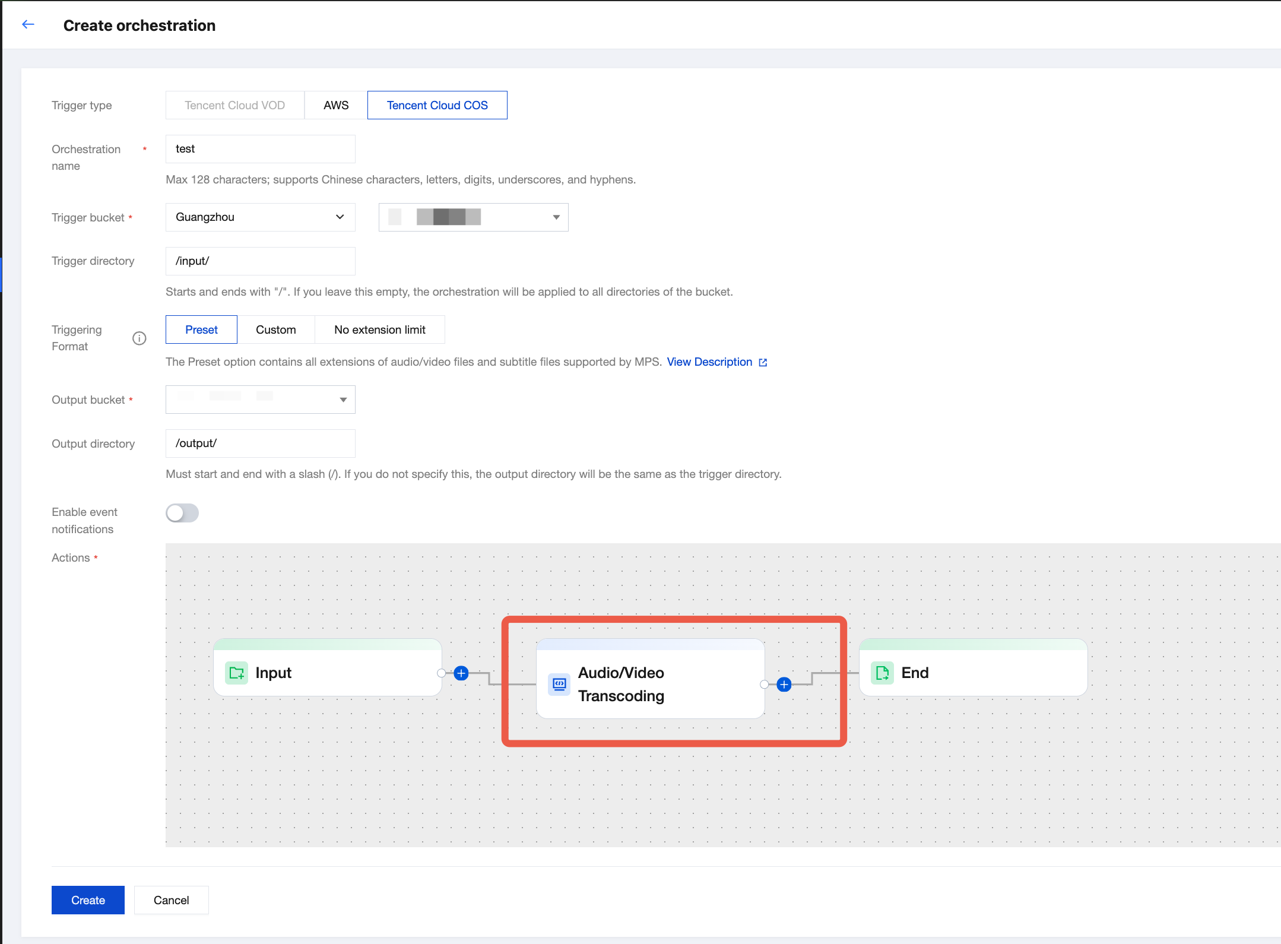Image resolution: width=1281 pixels, height=944 pixels.
Task: Open the external link icon beside View Description
Action: point(763,362)
